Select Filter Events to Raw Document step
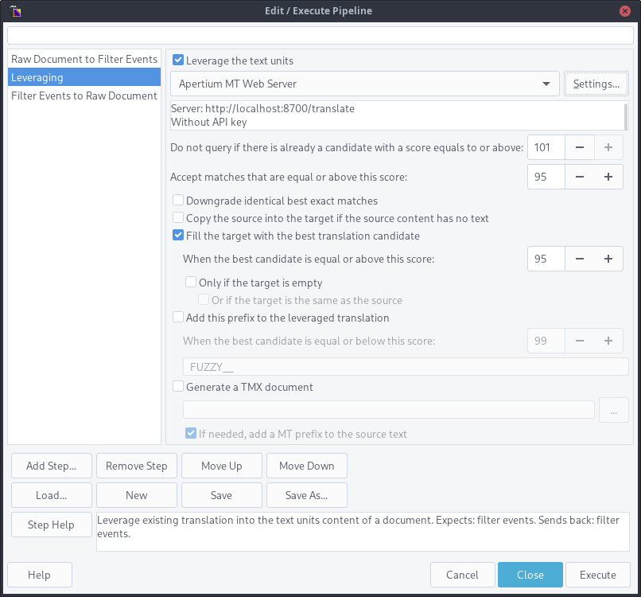 click(x=84, y=96)
